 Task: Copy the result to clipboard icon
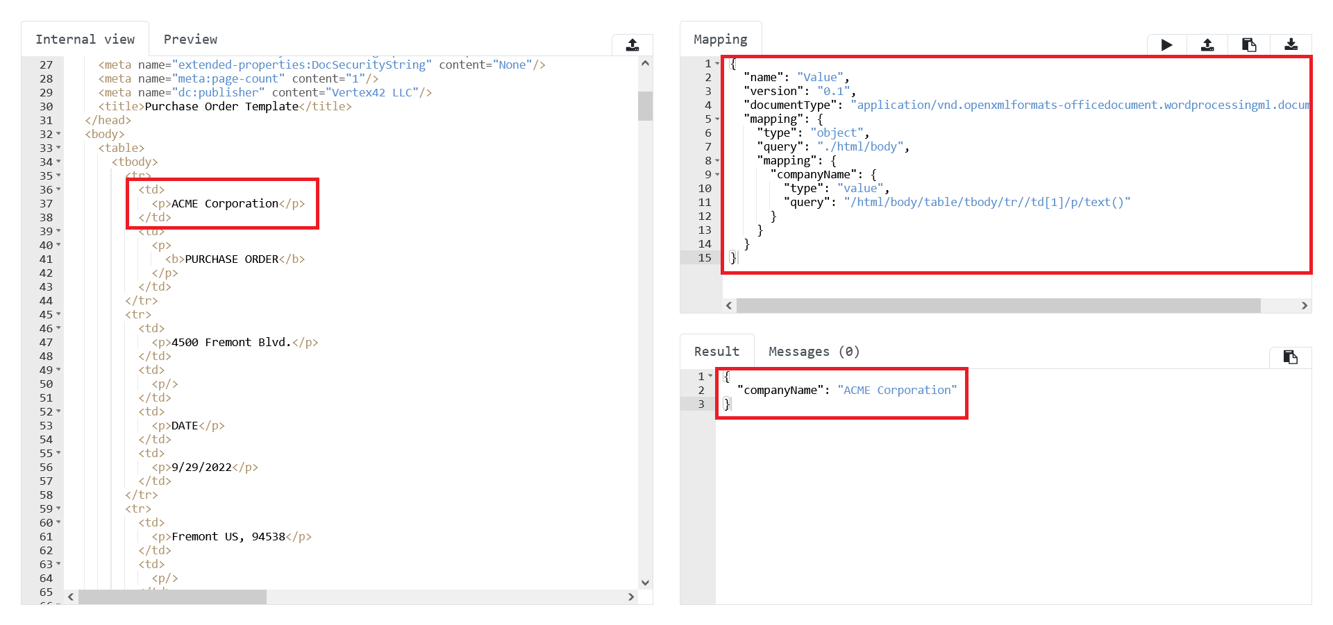pyautogui.click(x=1290, y=357)
